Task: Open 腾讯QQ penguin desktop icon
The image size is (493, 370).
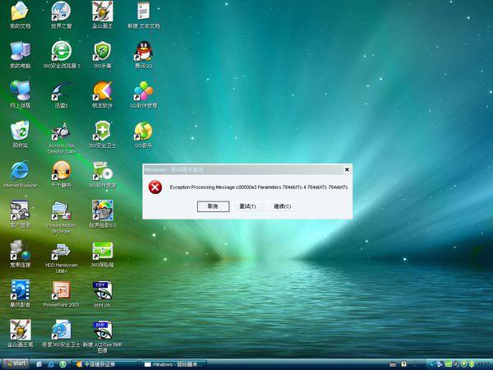Action: point(143,51)
